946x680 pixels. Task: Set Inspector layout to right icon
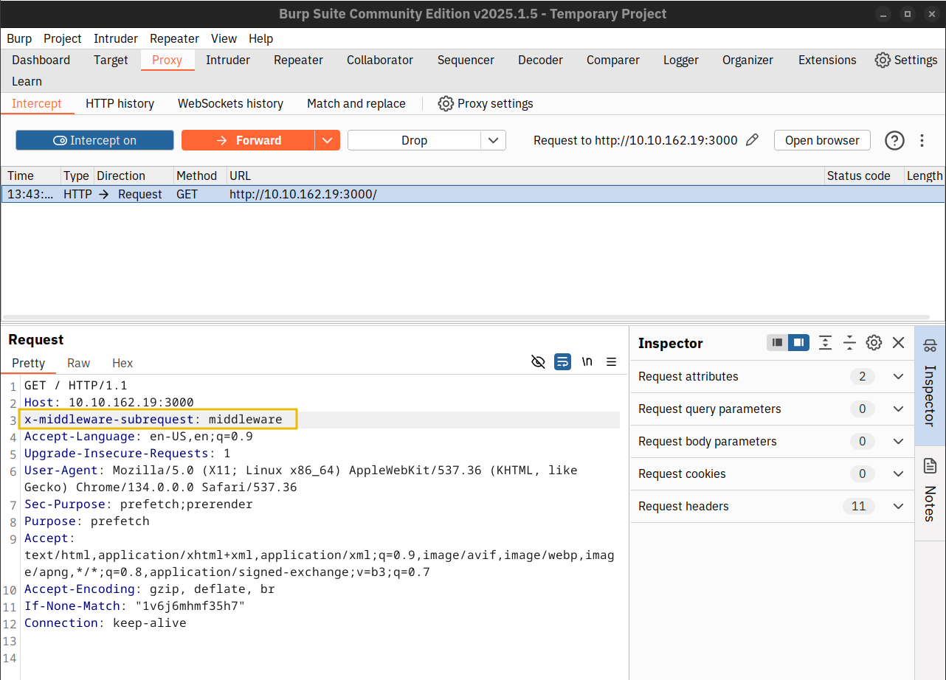coord(798,342)
